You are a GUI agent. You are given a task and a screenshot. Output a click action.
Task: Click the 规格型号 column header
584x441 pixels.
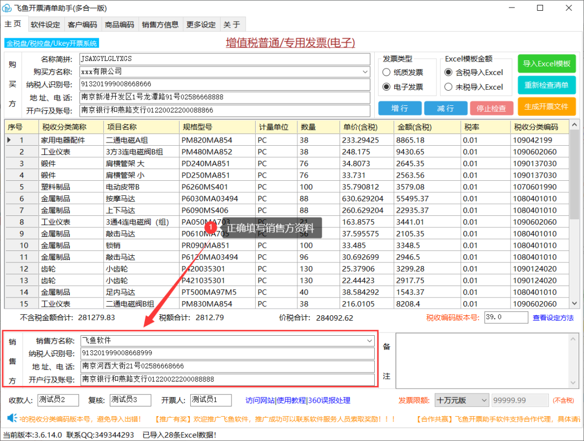[x=217, y=127]
